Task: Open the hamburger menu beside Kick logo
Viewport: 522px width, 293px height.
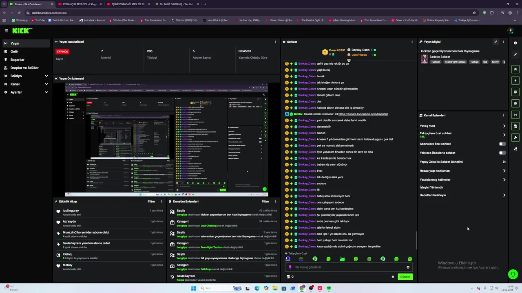Action: 7,31
